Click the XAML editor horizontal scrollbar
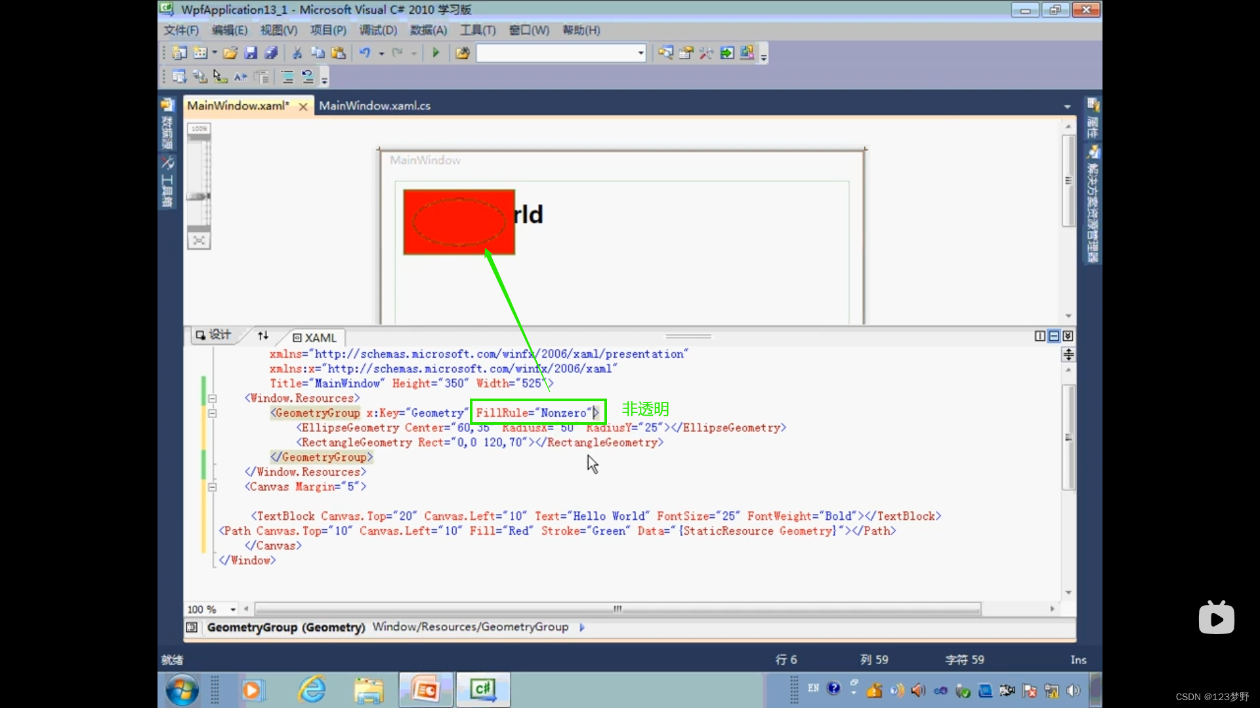1260x708 pixels. pyautogui.click(x=618, y=609)
